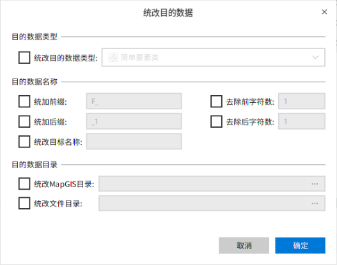Click the 去除前字符数 number field
Screen dimensions: 337x265
point(302,101)
